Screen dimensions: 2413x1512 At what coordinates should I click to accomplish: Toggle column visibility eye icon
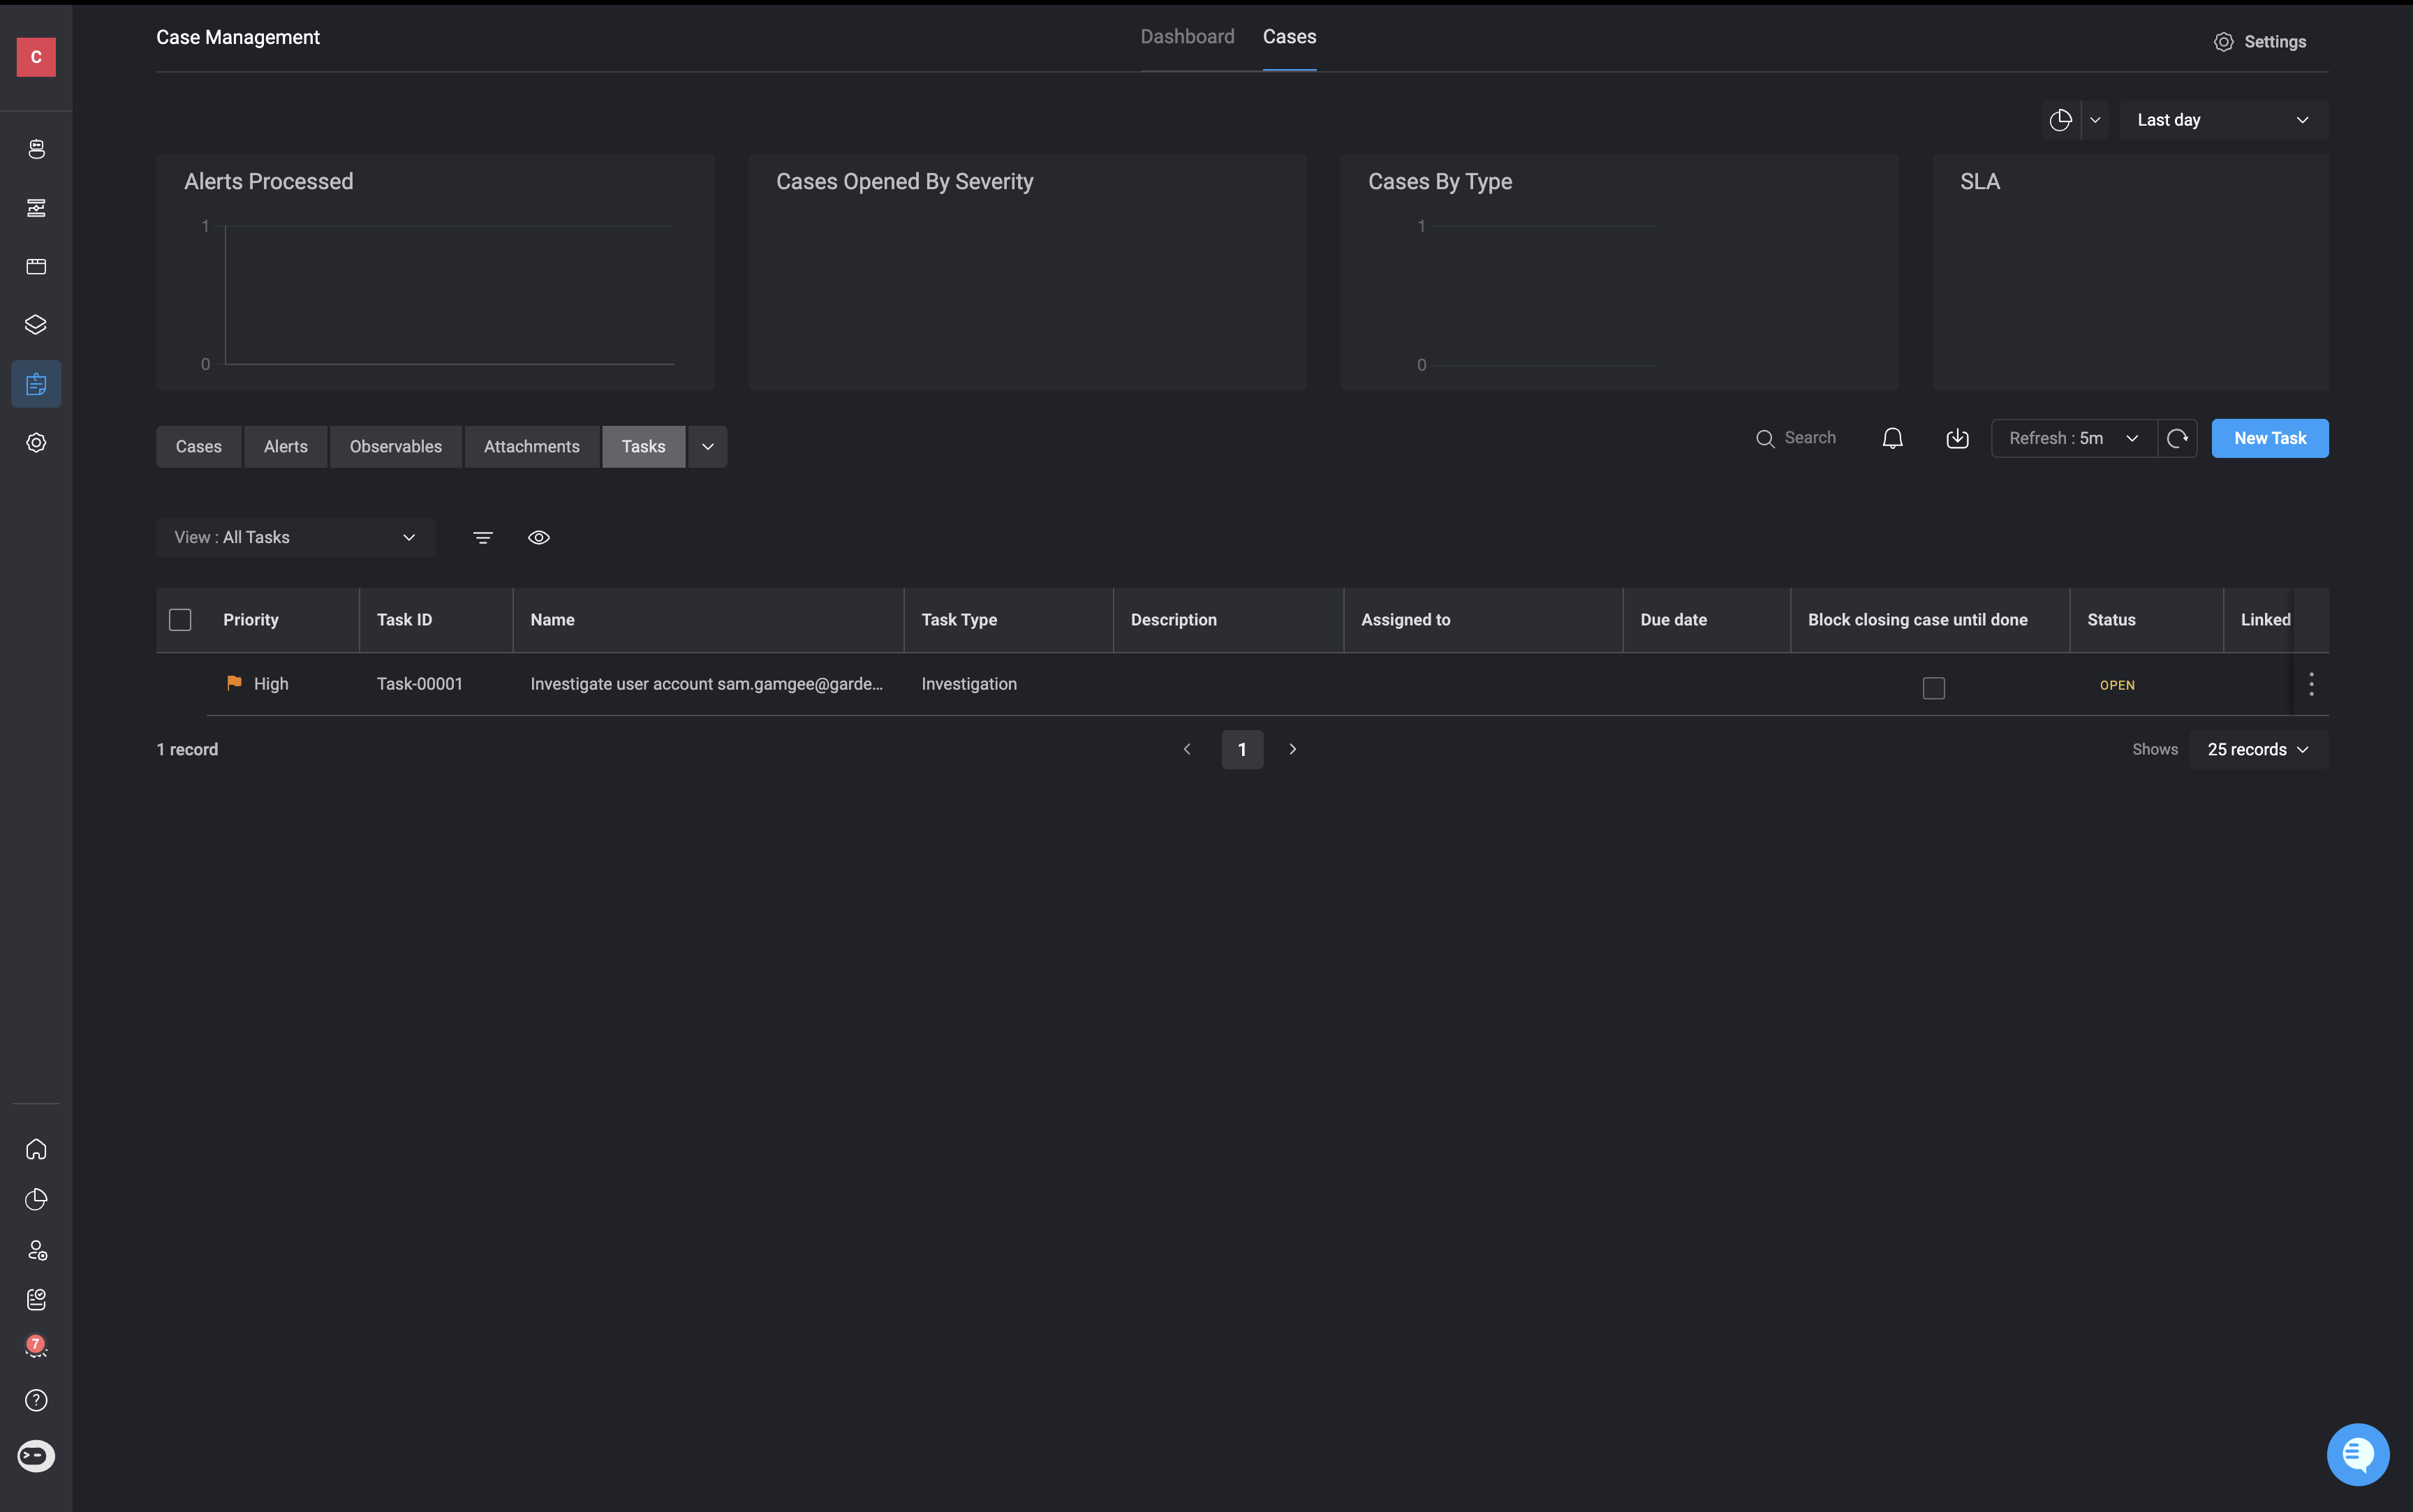539,538
